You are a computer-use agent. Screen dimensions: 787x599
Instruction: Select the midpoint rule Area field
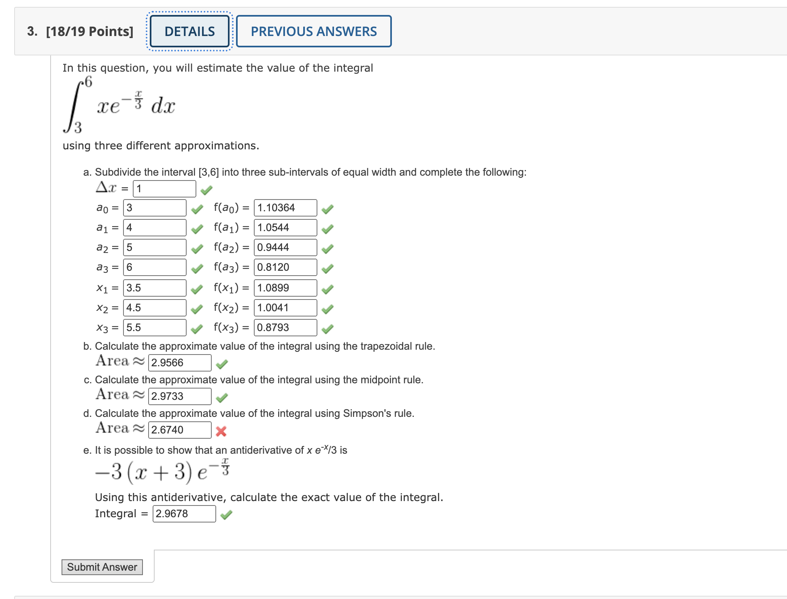[x=179, y=396]
